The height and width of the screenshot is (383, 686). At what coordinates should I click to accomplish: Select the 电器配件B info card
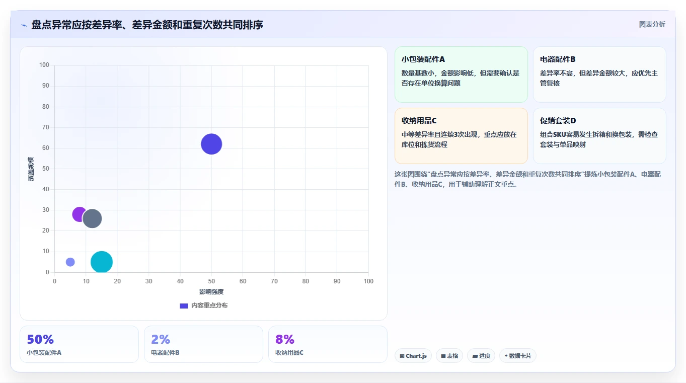pos(599,74)
